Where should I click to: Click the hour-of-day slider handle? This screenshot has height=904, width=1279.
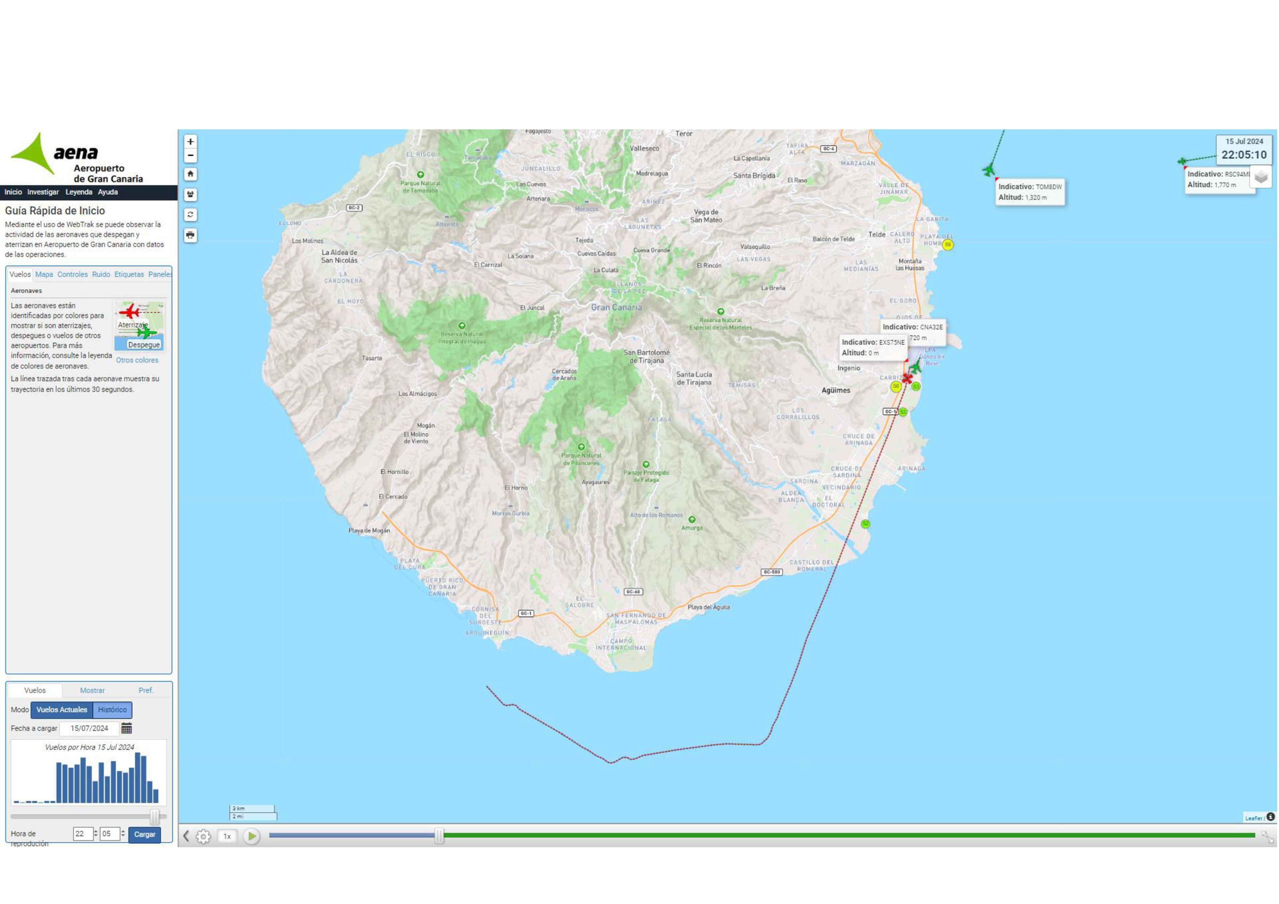(x=155, y=817)
